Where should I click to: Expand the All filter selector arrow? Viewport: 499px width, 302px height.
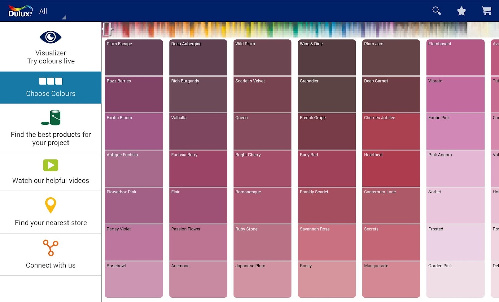point(64,17)
